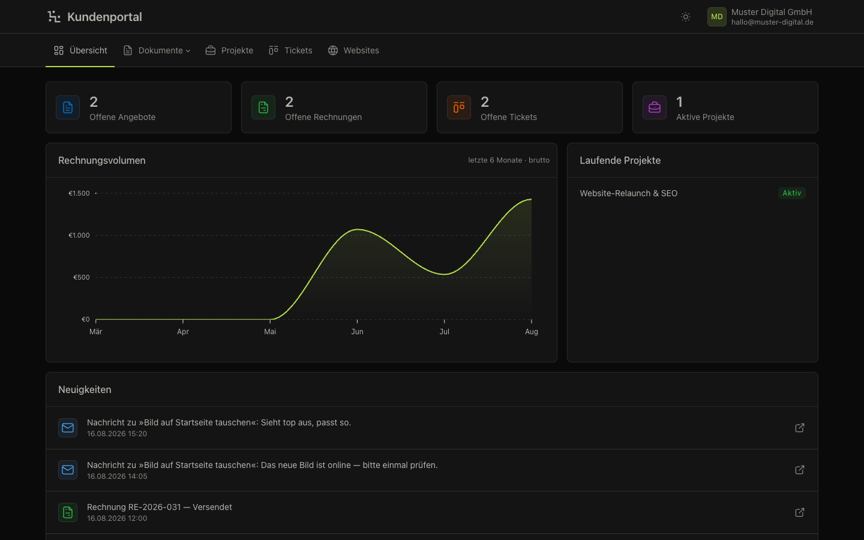
Task: Switch to the Projekte tab
Action: point(229,50)
